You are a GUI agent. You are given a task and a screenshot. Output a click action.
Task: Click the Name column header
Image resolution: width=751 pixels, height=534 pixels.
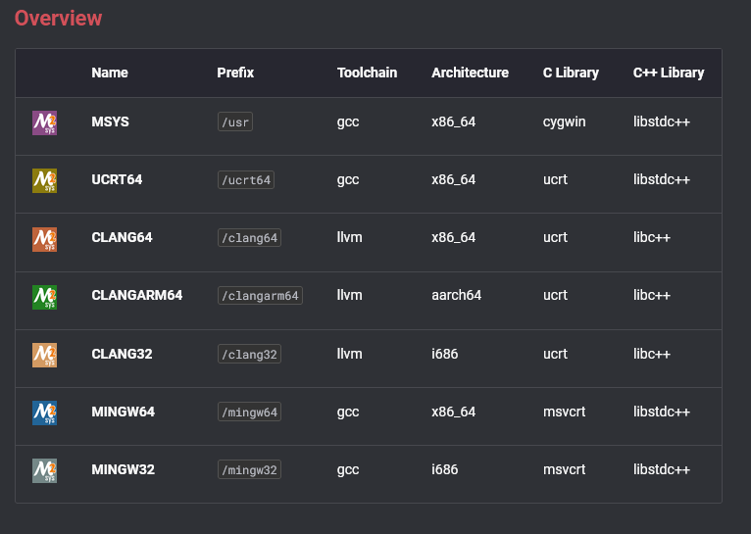pos(110,73)
